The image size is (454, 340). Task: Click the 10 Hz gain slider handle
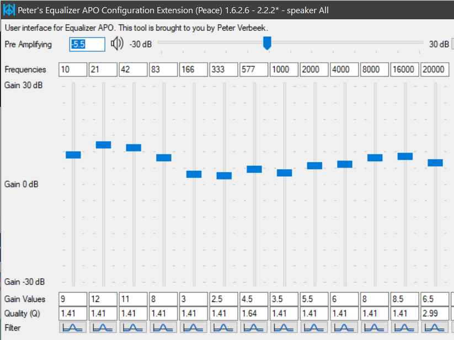pyautogui.click(x=73, y=155)
